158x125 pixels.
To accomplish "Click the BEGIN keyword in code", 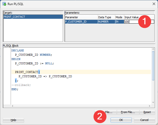I will (16, 59).
